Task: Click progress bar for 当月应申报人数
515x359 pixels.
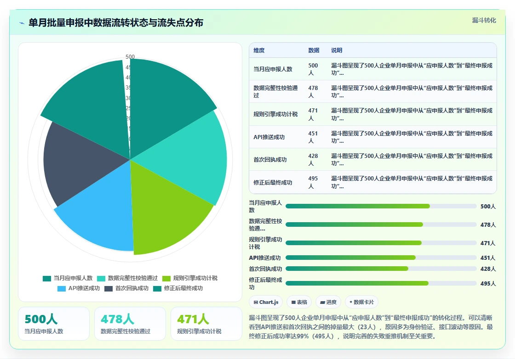Action: click(381, 206)
